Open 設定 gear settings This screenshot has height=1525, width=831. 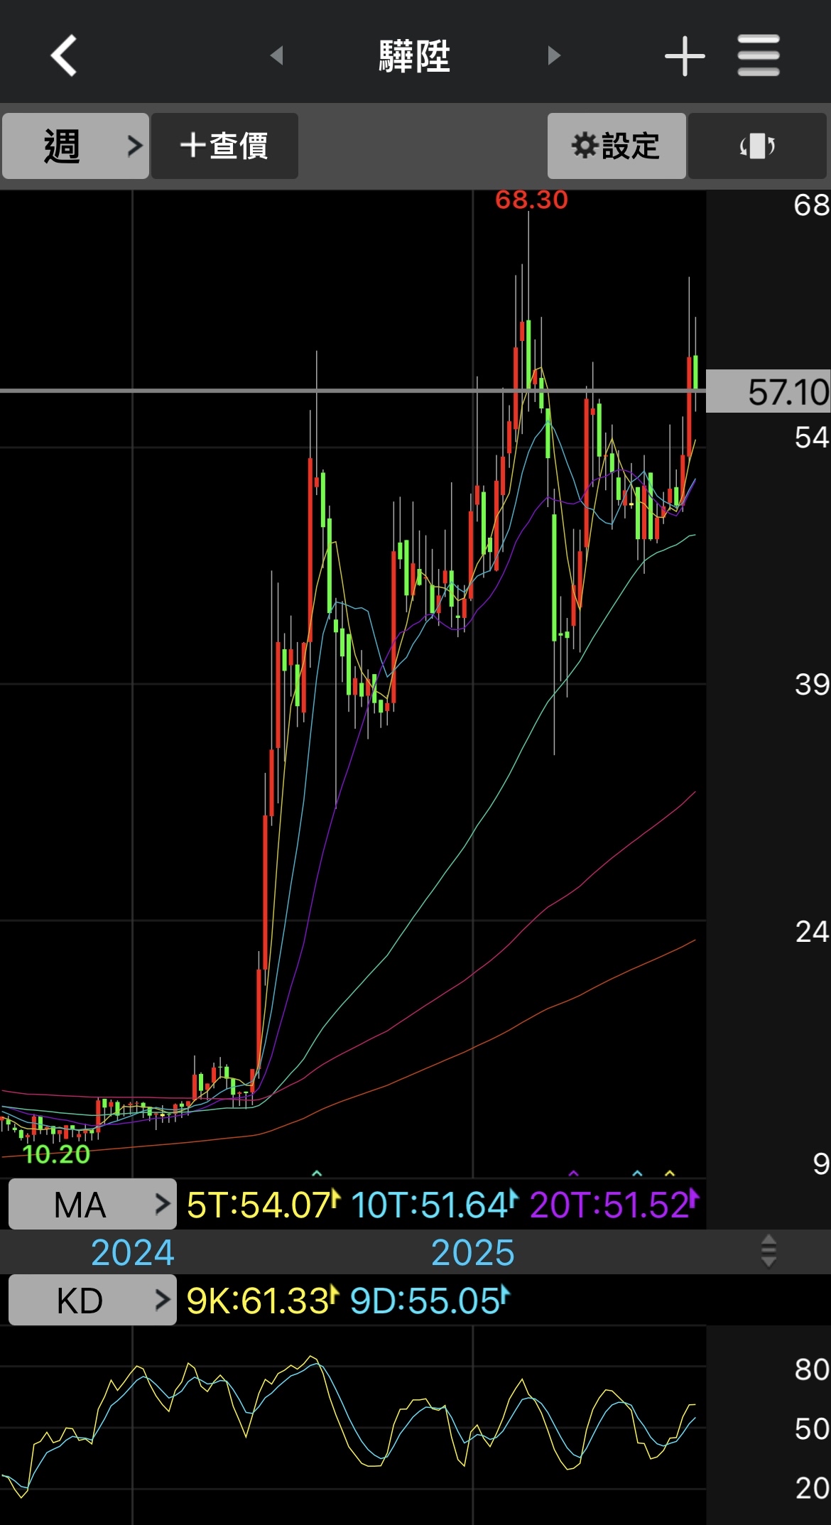point(617,146)
